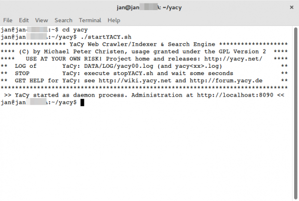Click 'DATA/LOG/yacy00.log' path text
Image resolution: width=299 pixels, height=201 pixels.
click(x=119, y=66)
